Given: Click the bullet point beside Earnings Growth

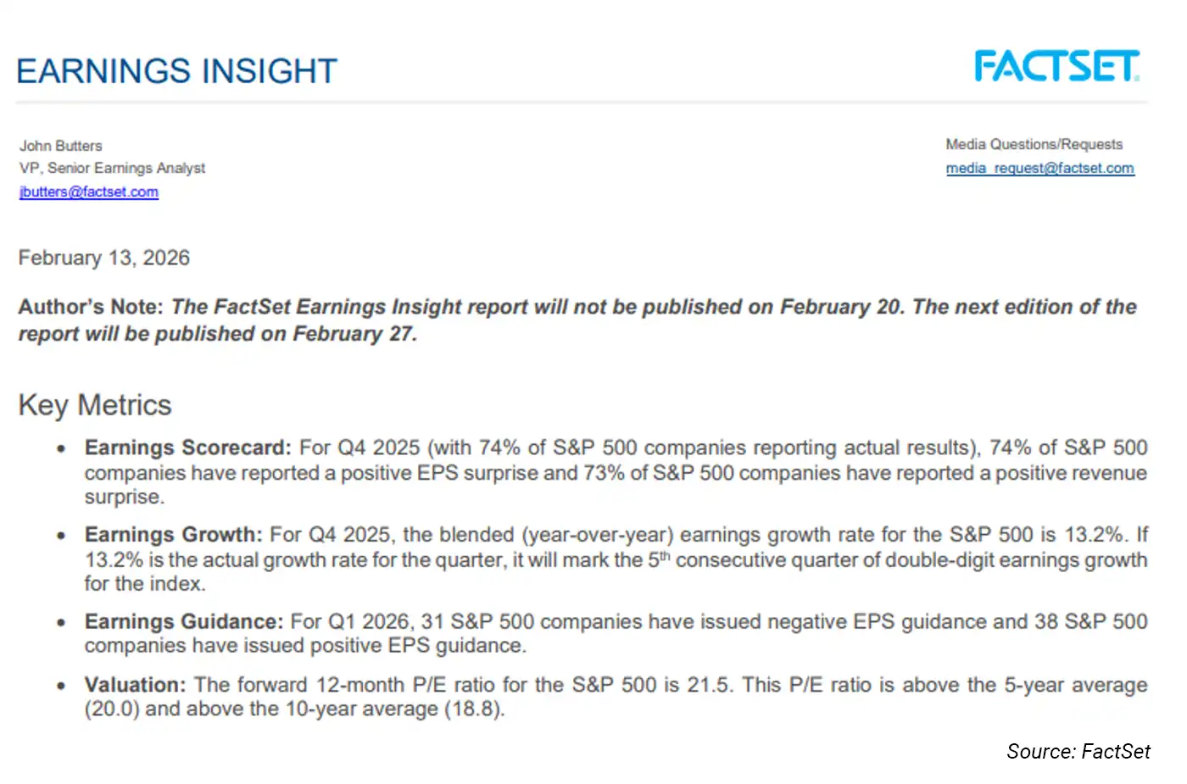Looking at the screenshot, I should [x=61, y=536].
